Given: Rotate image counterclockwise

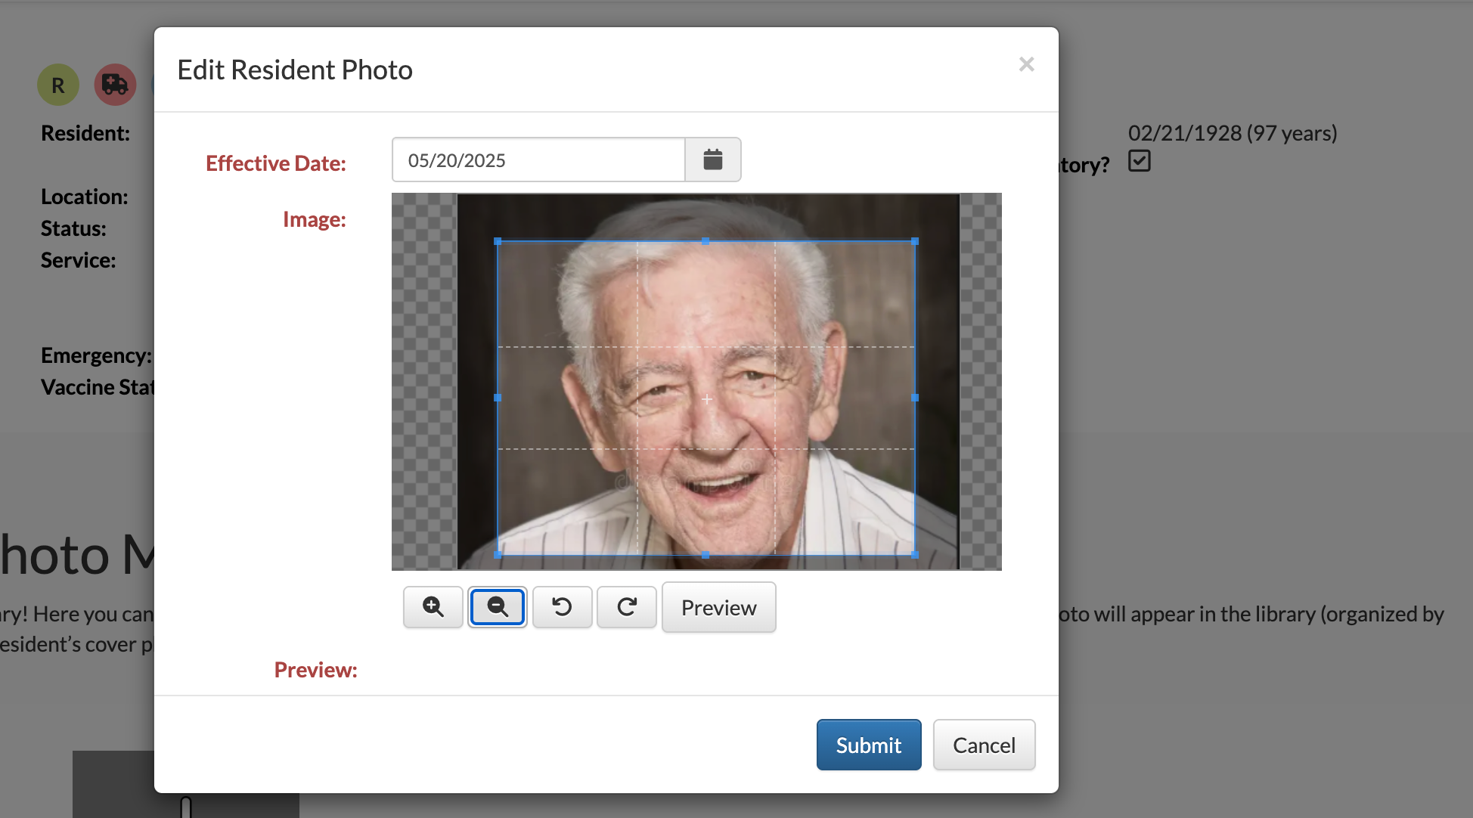Looking at the screenshot, I should [x=562, y=607].
